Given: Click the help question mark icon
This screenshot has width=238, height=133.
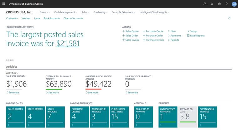Looking at the screenshot, I should [227, 4].
